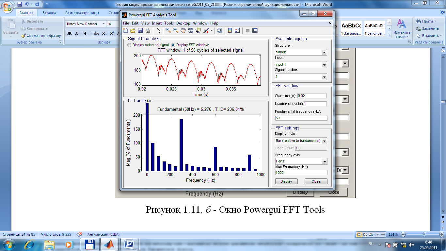Switch to the Разметка страницы tab in Word
Image resolution: width=446 pixels, height=251 pixels.
coord(82,13)
